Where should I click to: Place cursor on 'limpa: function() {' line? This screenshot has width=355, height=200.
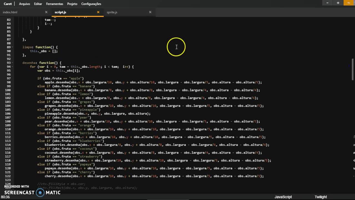coord(40,47)
